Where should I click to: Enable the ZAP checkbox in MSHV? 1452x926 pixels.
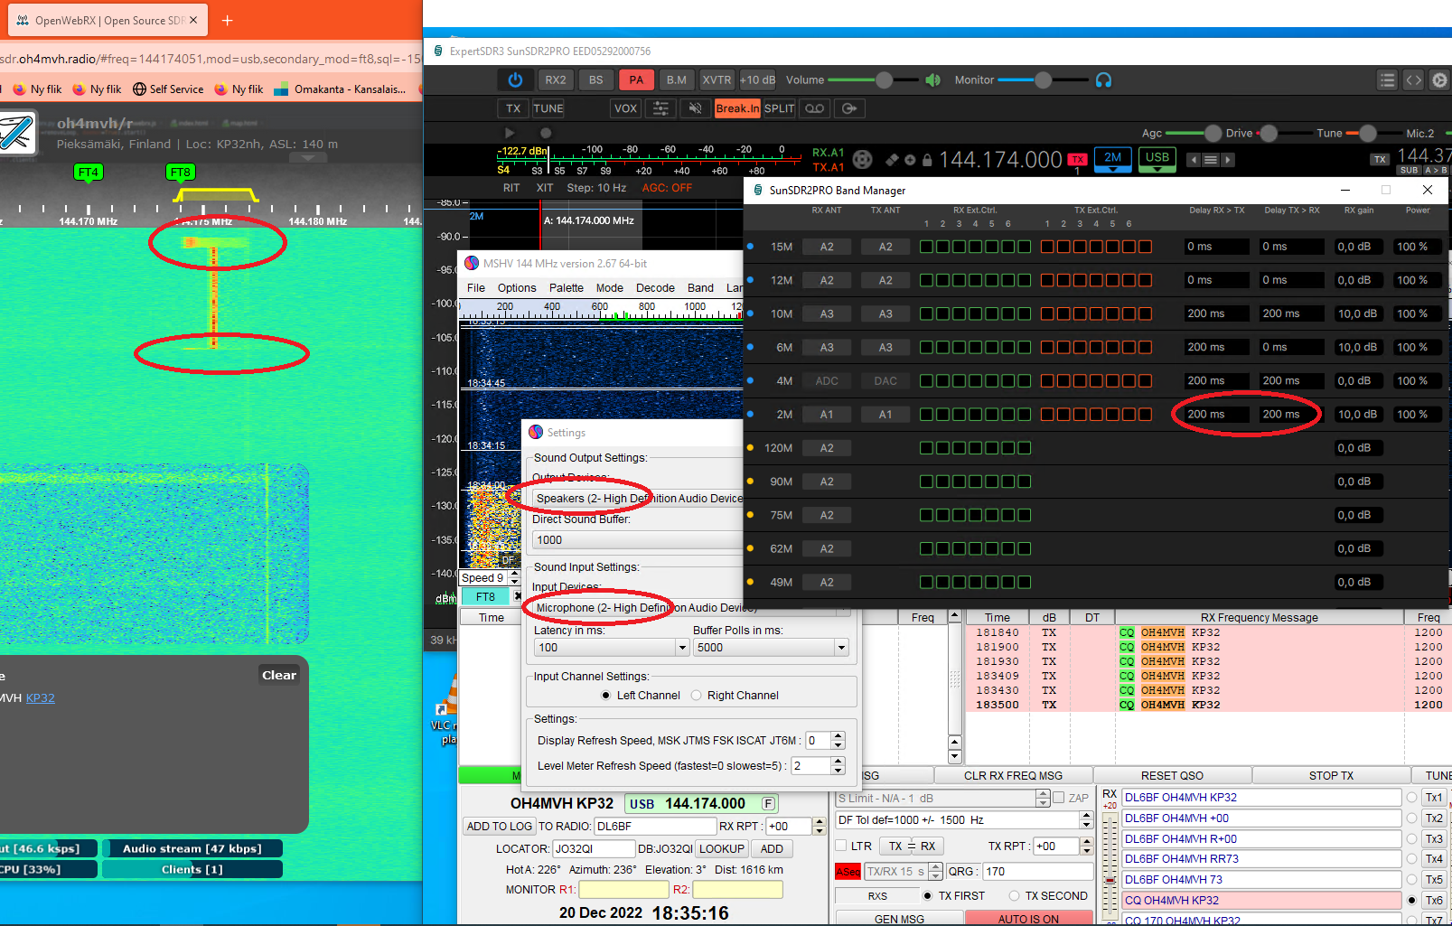click(x=1059, y=798)
